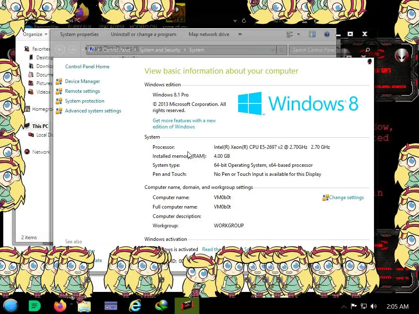Click the Favorites sidebar icon
The width and height of the screenshot is (419, 314).
[27, 49]
